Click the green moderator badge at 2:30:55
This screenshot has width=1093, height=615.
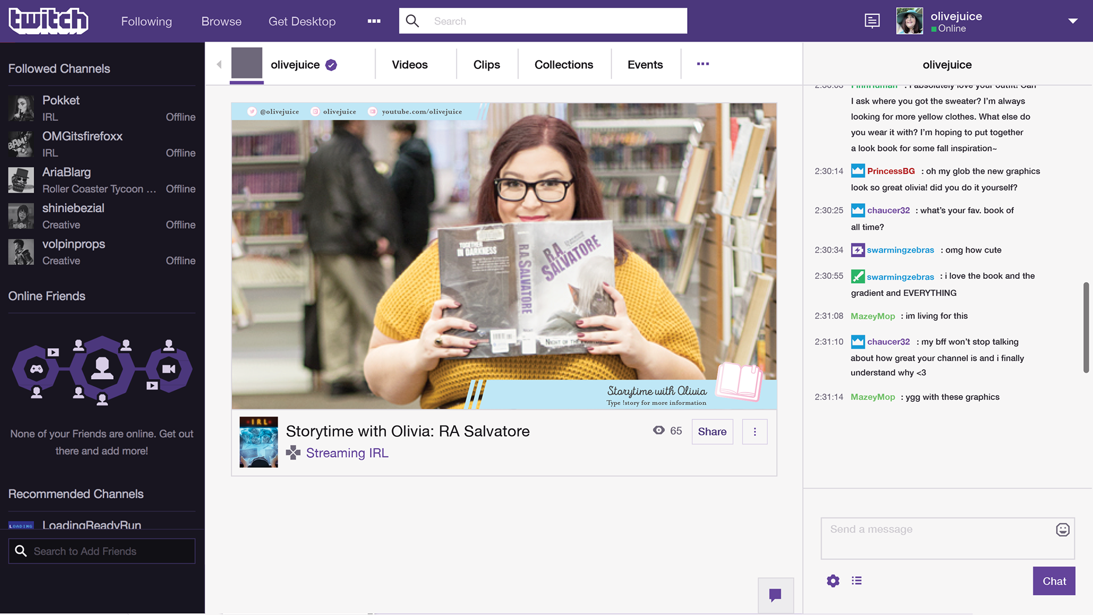[x=858, y=276]
